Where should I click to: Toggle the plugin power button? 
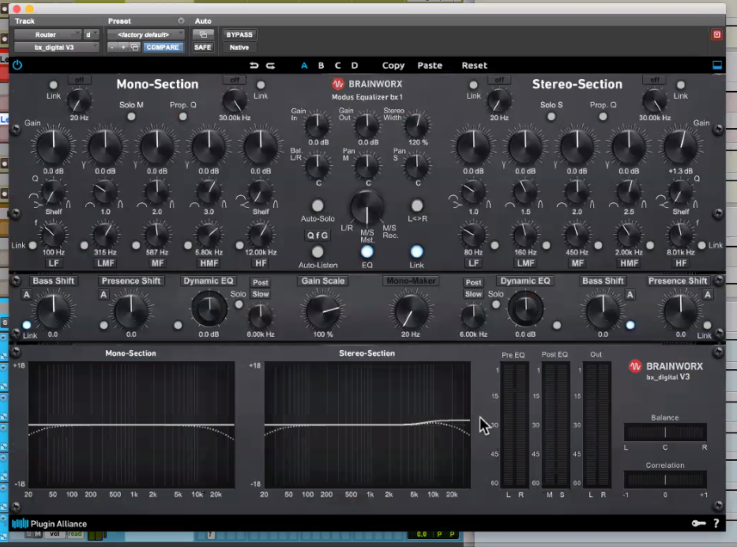[17, 65]
